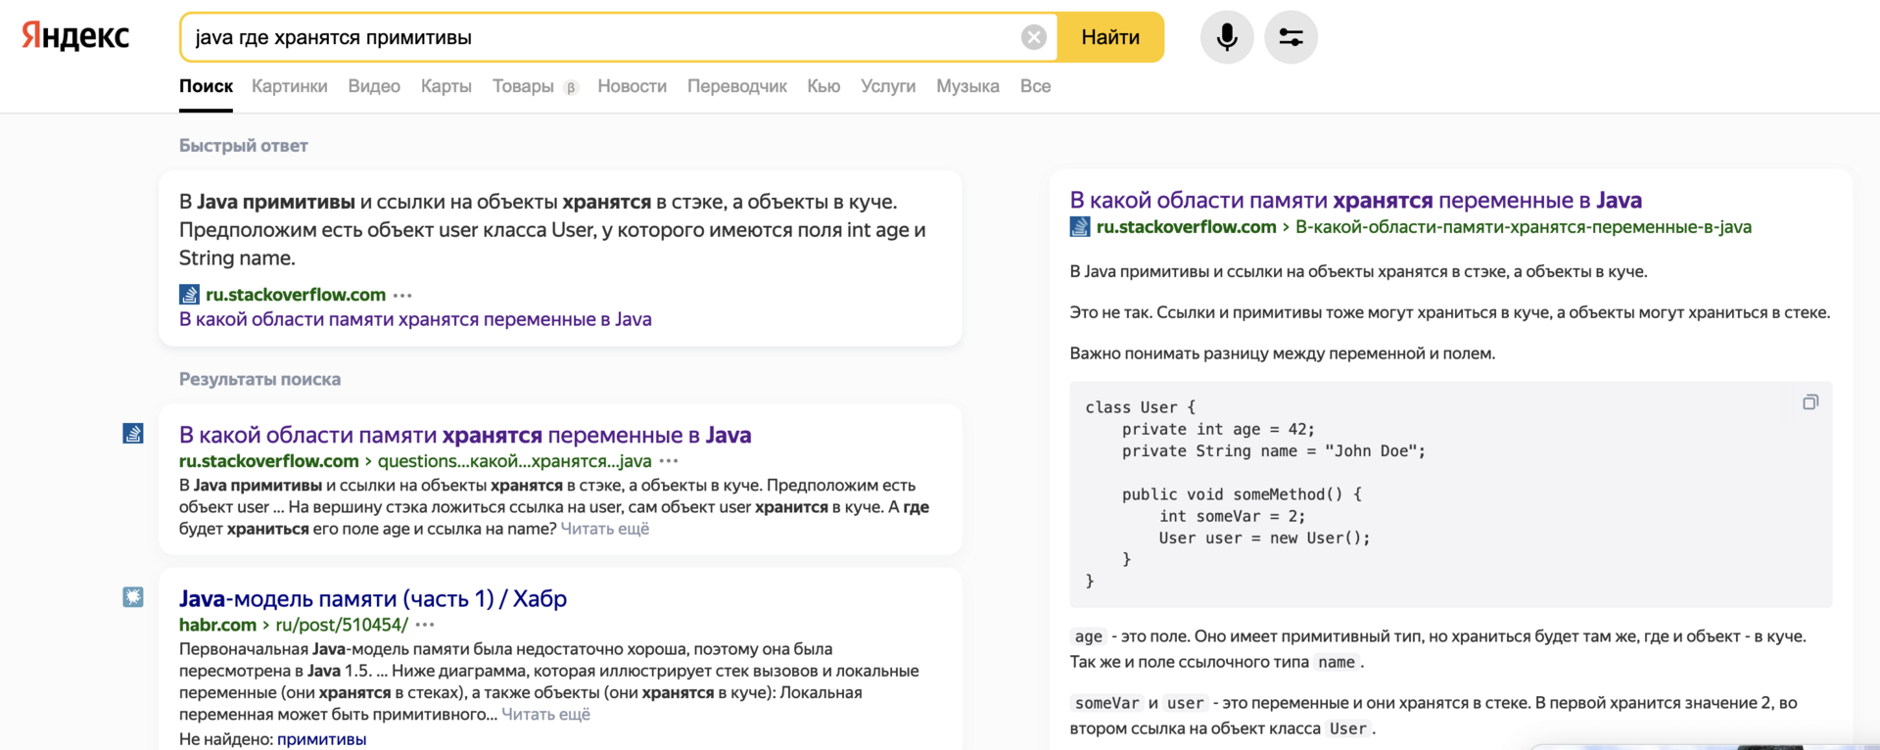Open the Новости tab
This screenshot has height=750, width=1880.
coord(632,86)
